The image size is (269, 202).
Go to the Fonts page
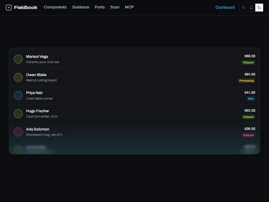coord(100,7)
